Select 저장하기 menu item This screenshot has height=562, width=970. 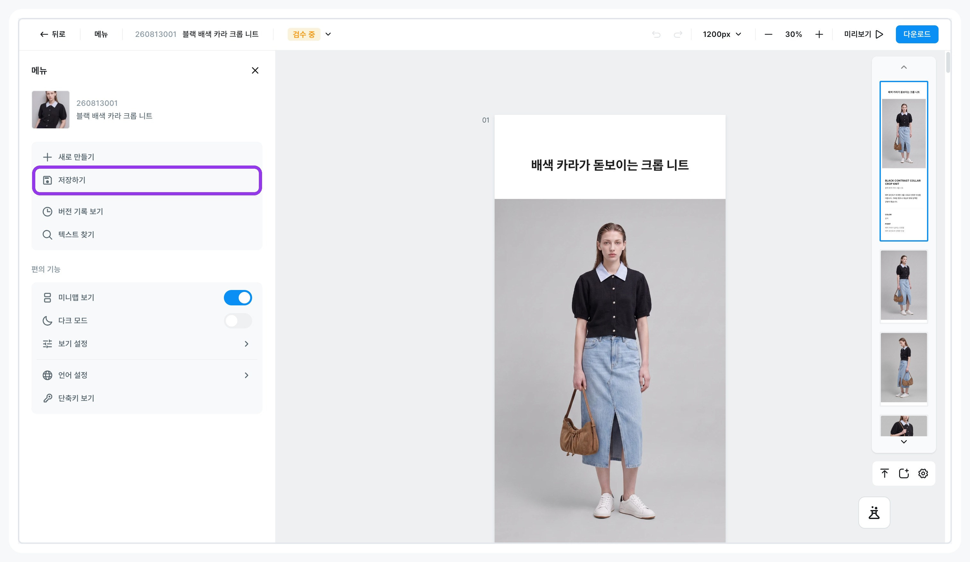[147, 180]
